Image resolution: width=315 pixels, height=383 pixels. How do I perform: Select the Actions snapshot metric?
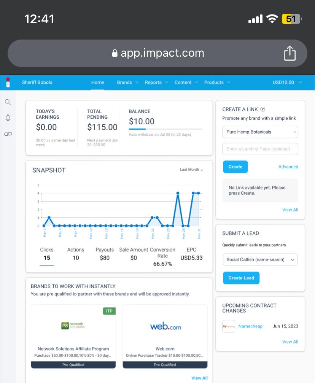[x=76, y=254]
